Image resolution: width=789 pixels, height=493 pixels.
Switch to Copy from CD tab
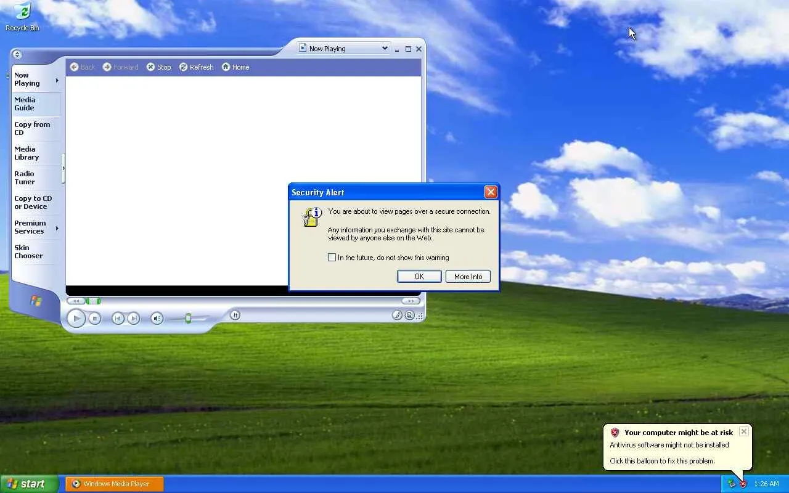[x=36, y=128]
